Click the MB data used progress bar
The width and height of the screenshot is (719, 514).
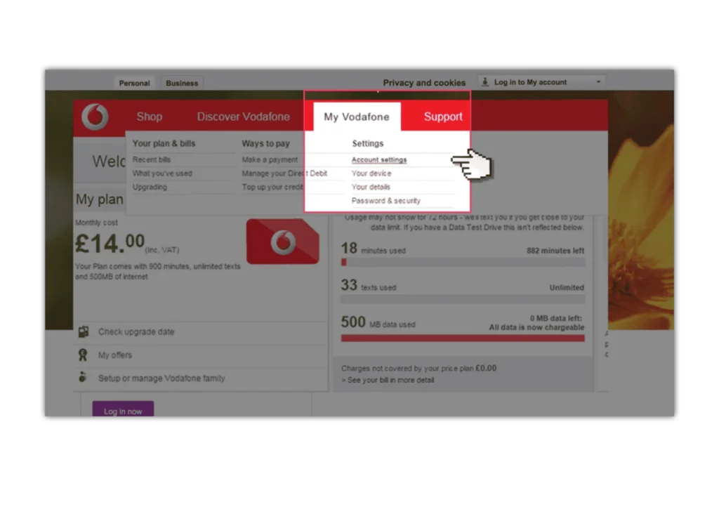click(x=463, y=338)
